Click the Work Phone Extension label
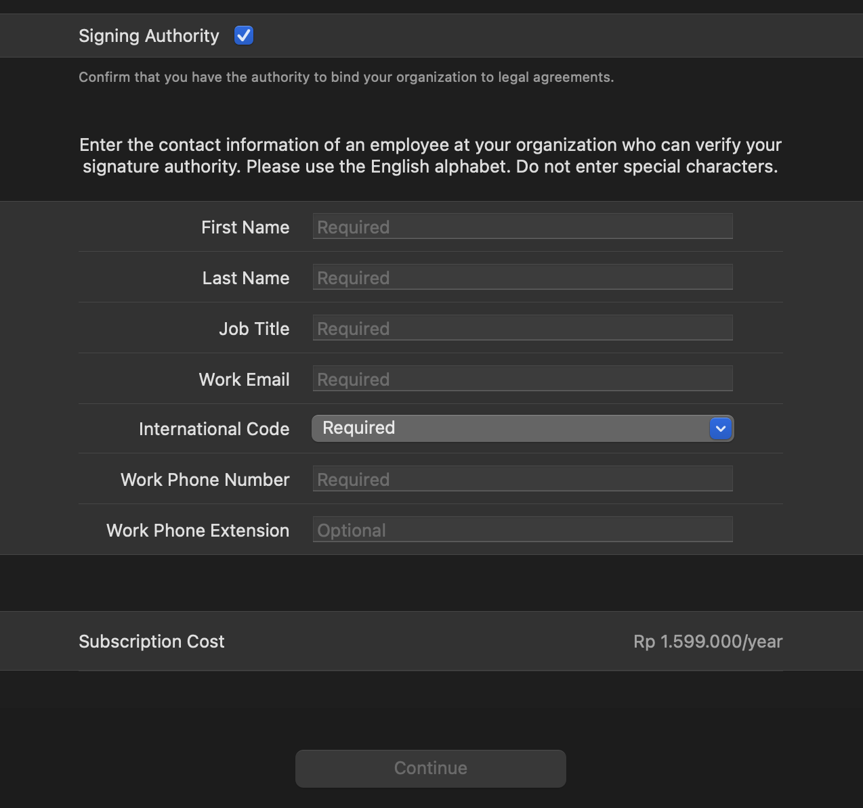 [x=198, y=531]
